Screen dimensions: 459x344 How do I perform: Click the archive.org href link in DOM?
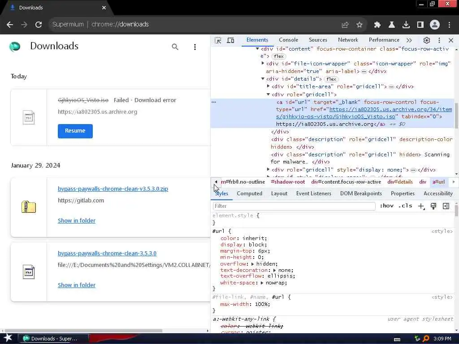(364, 113)
